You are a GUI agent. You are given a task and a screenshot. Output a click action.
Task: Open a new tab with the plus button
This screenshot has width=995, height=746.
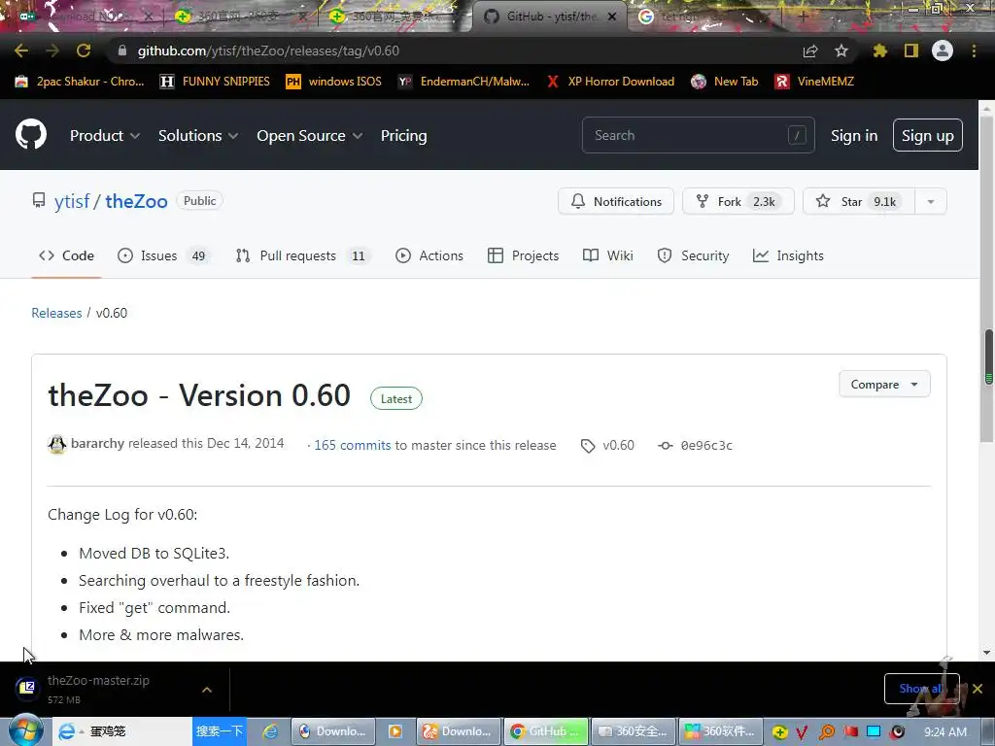click(803, 17)
